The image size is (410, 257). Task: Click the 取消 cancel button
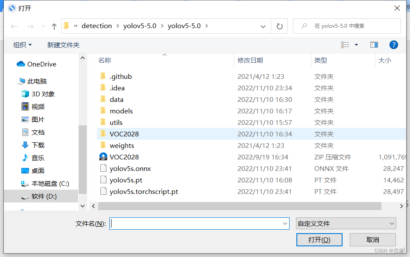(372, 240)
